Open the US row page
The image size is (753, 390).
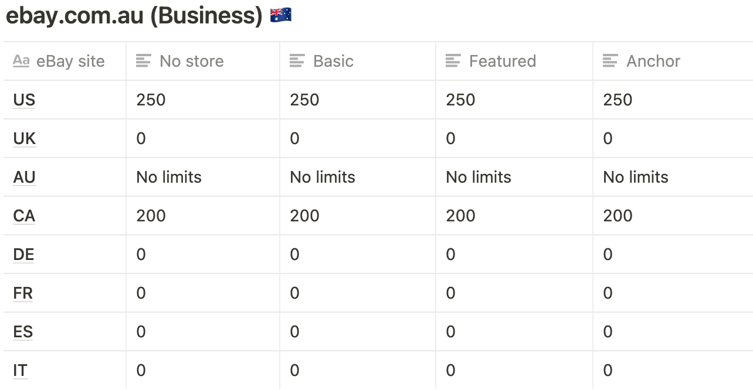pos(24,100)
